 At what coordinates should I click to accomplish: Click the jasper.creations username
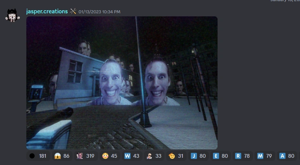coord(47,11)
